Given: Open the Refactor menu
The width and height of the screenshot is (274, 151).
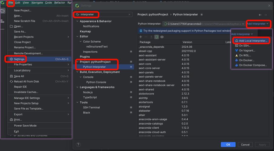Looking at the screenshot, I should 60,3.
